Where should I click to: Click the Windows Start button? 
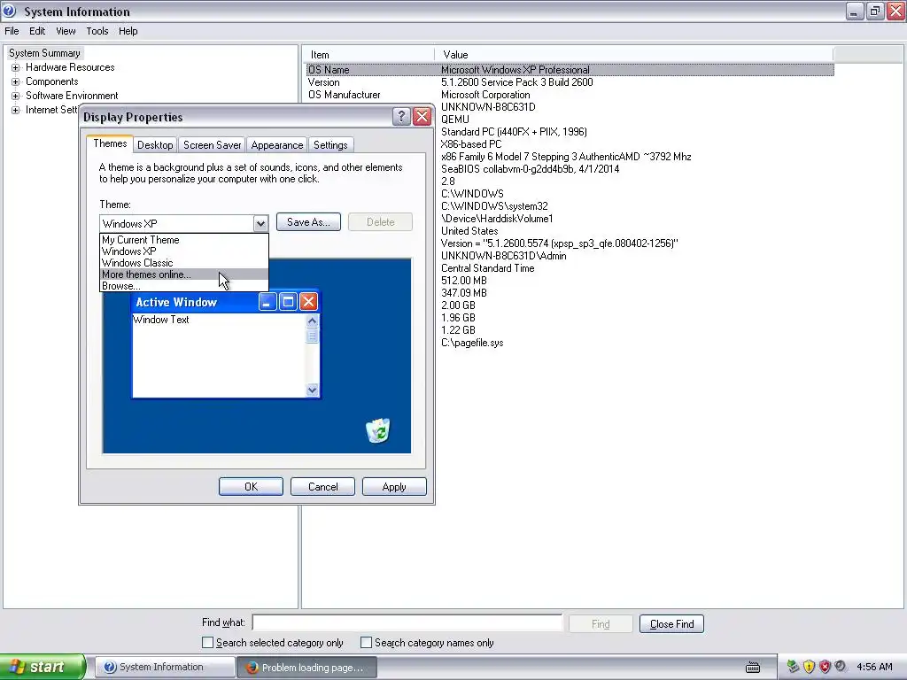(43, 667)
